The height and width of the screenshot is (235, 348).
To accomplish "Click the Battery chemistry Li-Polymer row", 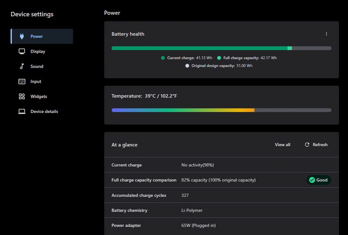I will 221,210.
